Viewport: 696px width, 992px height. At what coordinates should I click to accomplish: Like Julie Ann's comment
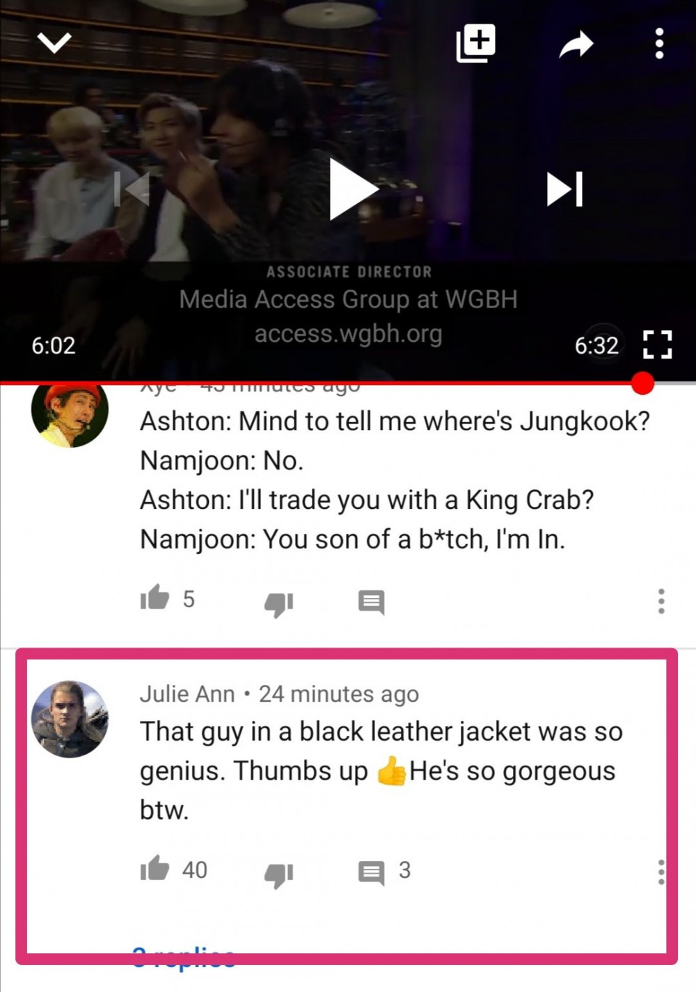pyautogui.click(x=155, y=869)
